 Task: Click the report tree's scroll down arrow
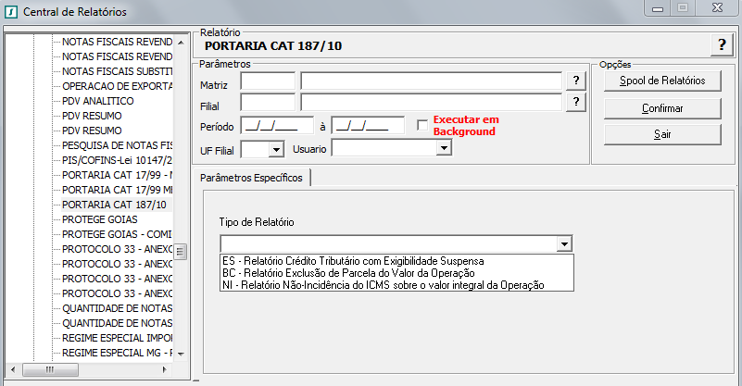tap(181, 354)
